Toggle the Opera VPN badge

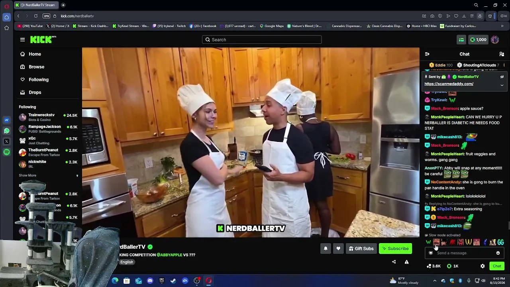(47, 16)
